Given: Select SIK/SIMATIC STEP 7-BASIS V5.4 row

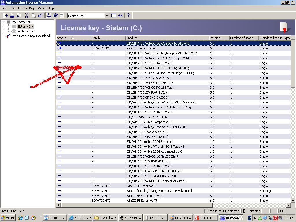Looking at the screenshot, I should tap(173, 78).
